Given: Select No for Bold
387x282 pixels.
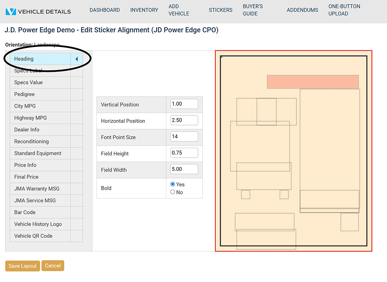Looking at the screenshot, I should pos(173,192).
